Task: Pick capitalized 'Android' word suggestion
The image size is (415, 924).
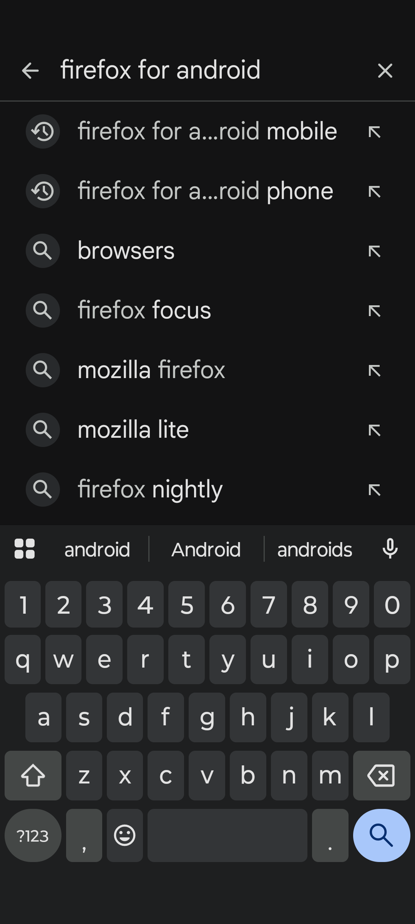Action: [x=206, y=549]
